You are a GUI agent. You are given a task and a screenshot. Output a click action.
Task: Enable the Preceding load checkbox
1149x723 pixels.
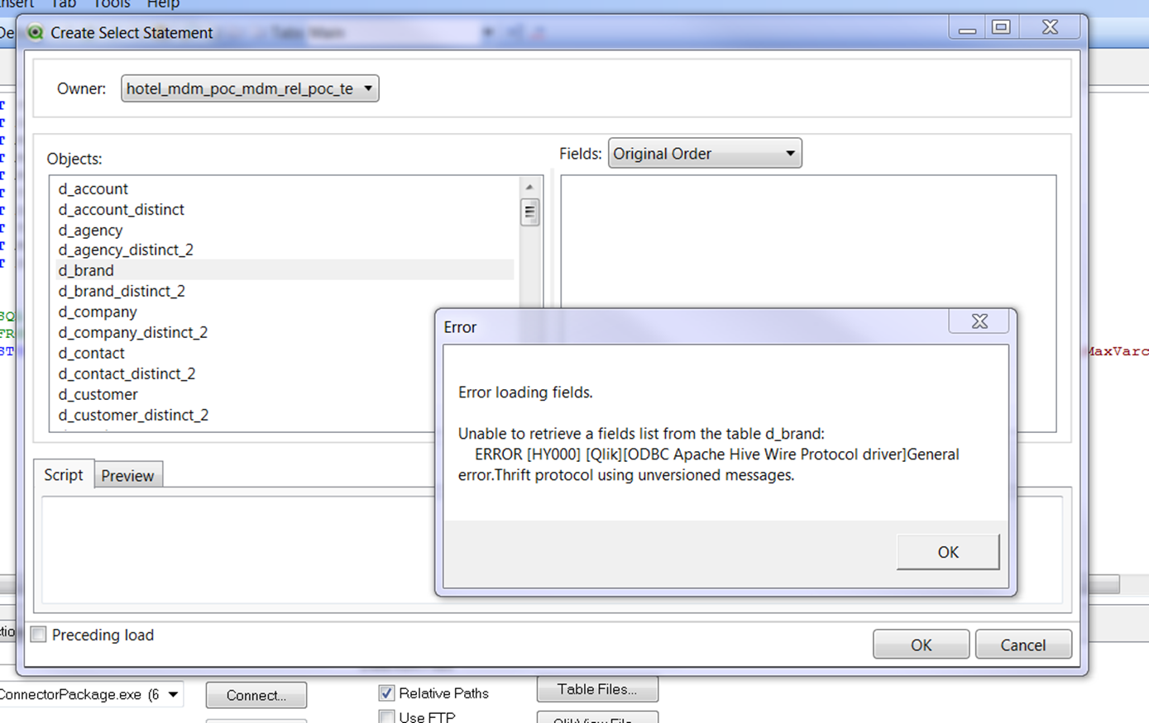click(39, 635)
